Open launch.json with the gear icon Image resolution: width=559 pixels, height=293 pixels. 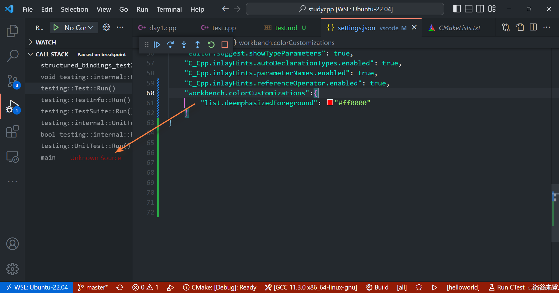pyautogui.click(x=106, y=27)
